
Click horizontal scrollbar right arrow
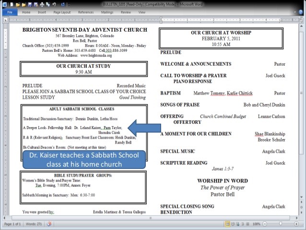coord(296,218)
